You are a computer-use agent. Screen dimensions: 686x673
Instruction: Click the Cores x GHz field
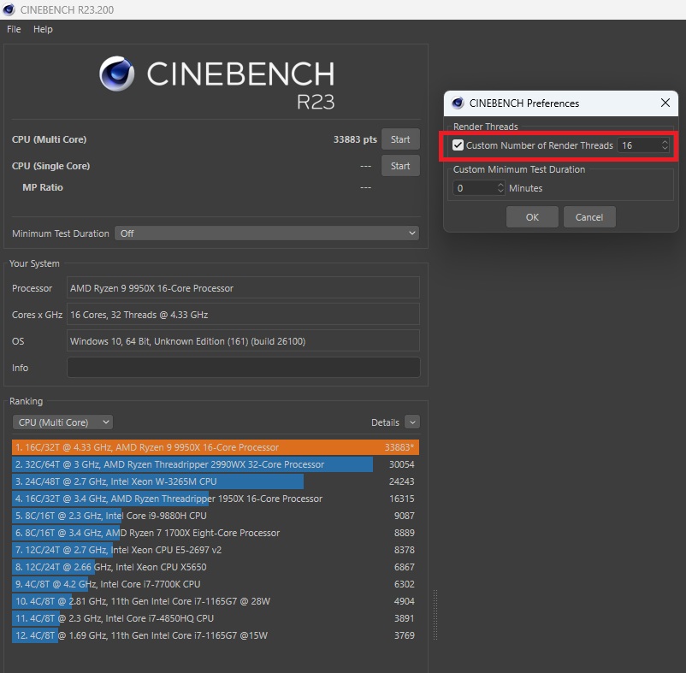tap(243, 315)
